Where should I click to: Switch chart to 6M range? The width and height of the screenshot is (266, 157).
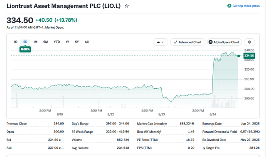click(x=45, y=42)
